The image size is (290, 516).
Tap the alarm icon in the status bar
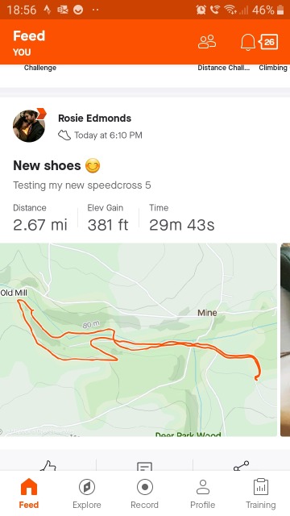pos(201,10)
